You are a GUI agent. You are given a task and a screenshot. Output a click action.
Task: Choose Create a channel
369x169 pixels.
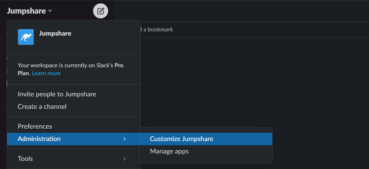pos(42,107)
